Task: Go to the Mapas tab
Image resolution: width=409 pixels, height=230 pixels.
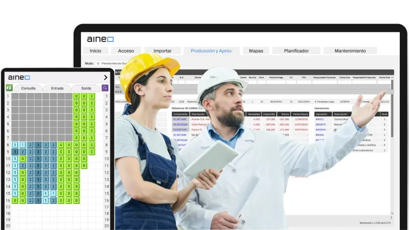Action: click(256, 51)
